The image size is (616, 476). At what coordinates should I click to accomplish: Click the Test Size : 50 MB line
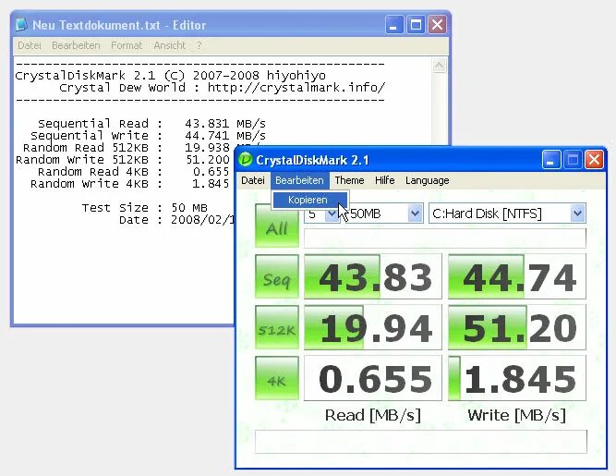(145, 208)
